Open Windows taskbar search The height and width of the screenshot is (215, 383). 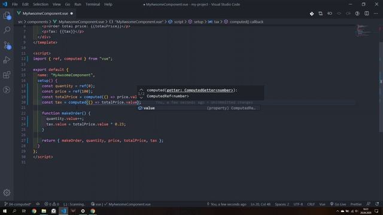click(x=14, y=211)
